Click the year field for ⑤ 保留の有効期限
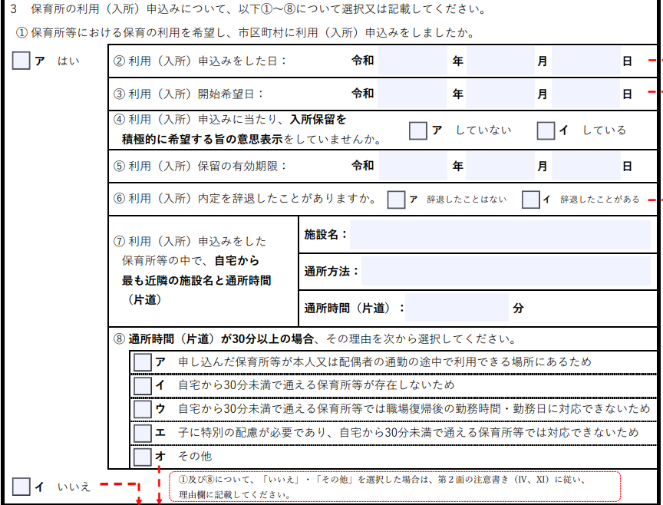Screen dimensions: 663x505 (412, 166)
